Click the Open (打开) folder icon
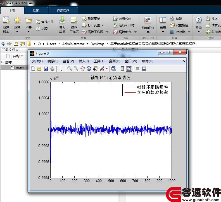 pos(28,20)
